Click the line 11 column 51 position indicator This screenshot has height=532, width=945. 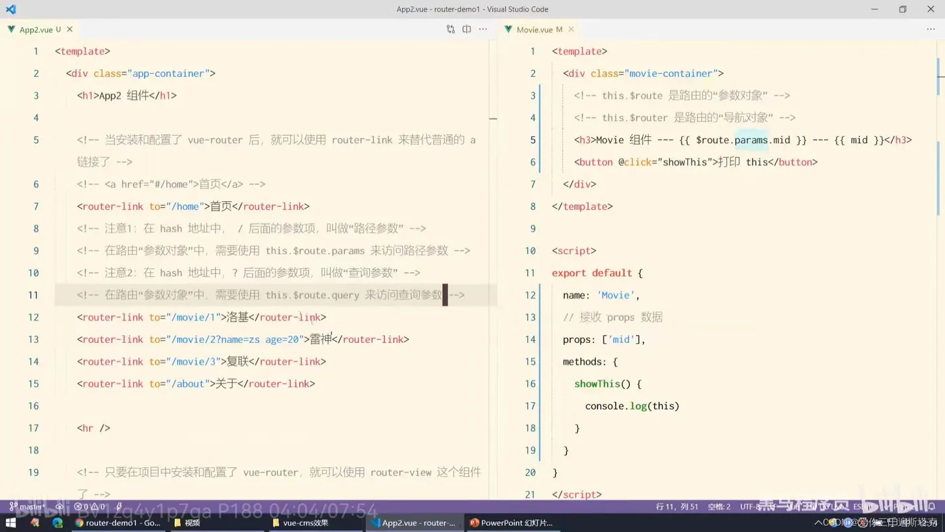(676, 506)
